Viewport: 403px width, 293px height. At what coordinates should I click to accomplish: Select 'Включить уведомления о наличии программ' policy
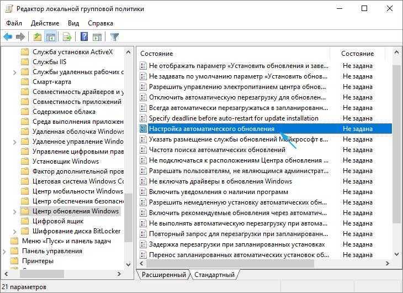tap(219, 192)
